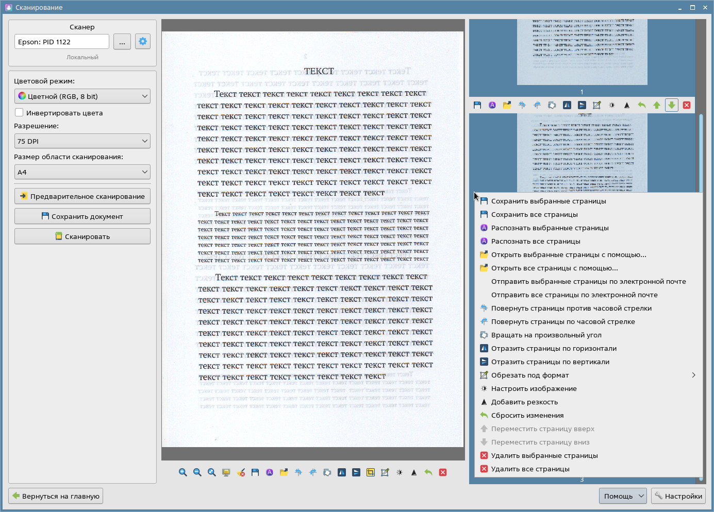Click the green move page up arrow
This screenshot has width=714, height=512.
[657, 105]
